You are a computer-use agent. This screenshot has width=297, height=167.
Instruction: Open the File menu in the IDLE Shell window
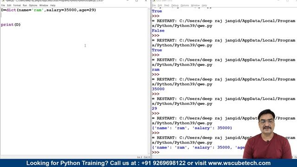click(154, 5)
